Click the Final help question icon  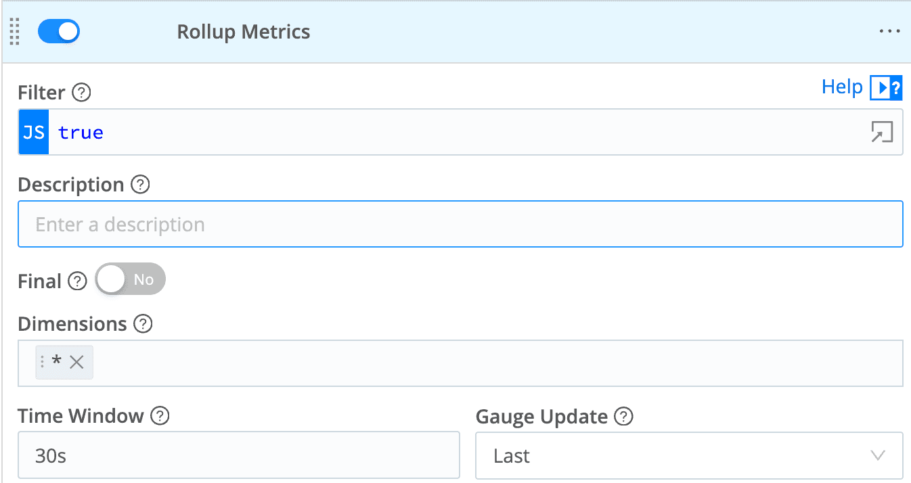point(78,281)
